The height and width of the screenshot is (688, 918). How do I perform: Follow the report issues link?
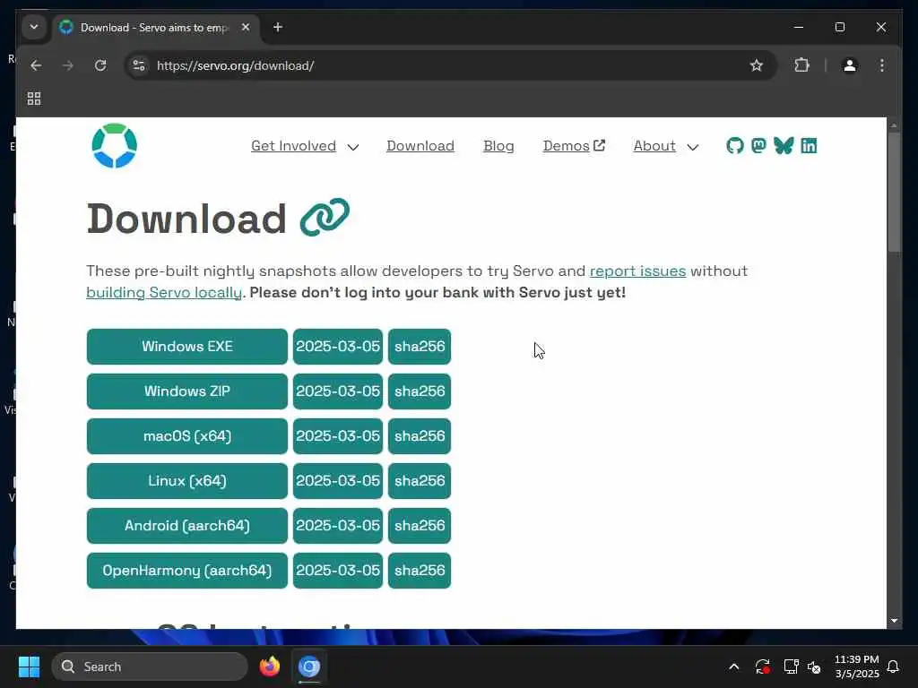click(637, 271)
